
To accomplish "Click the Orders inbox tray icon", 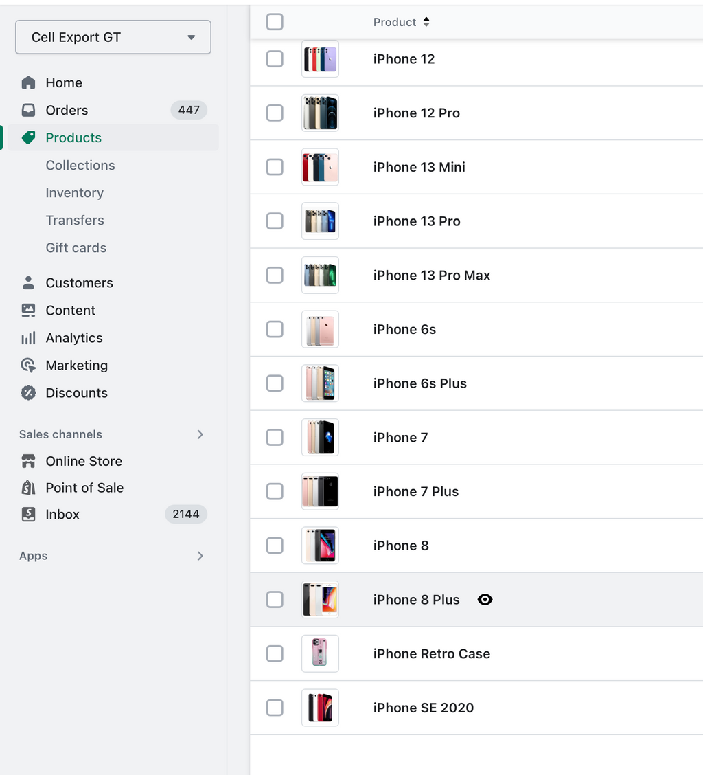I will 29,110.
